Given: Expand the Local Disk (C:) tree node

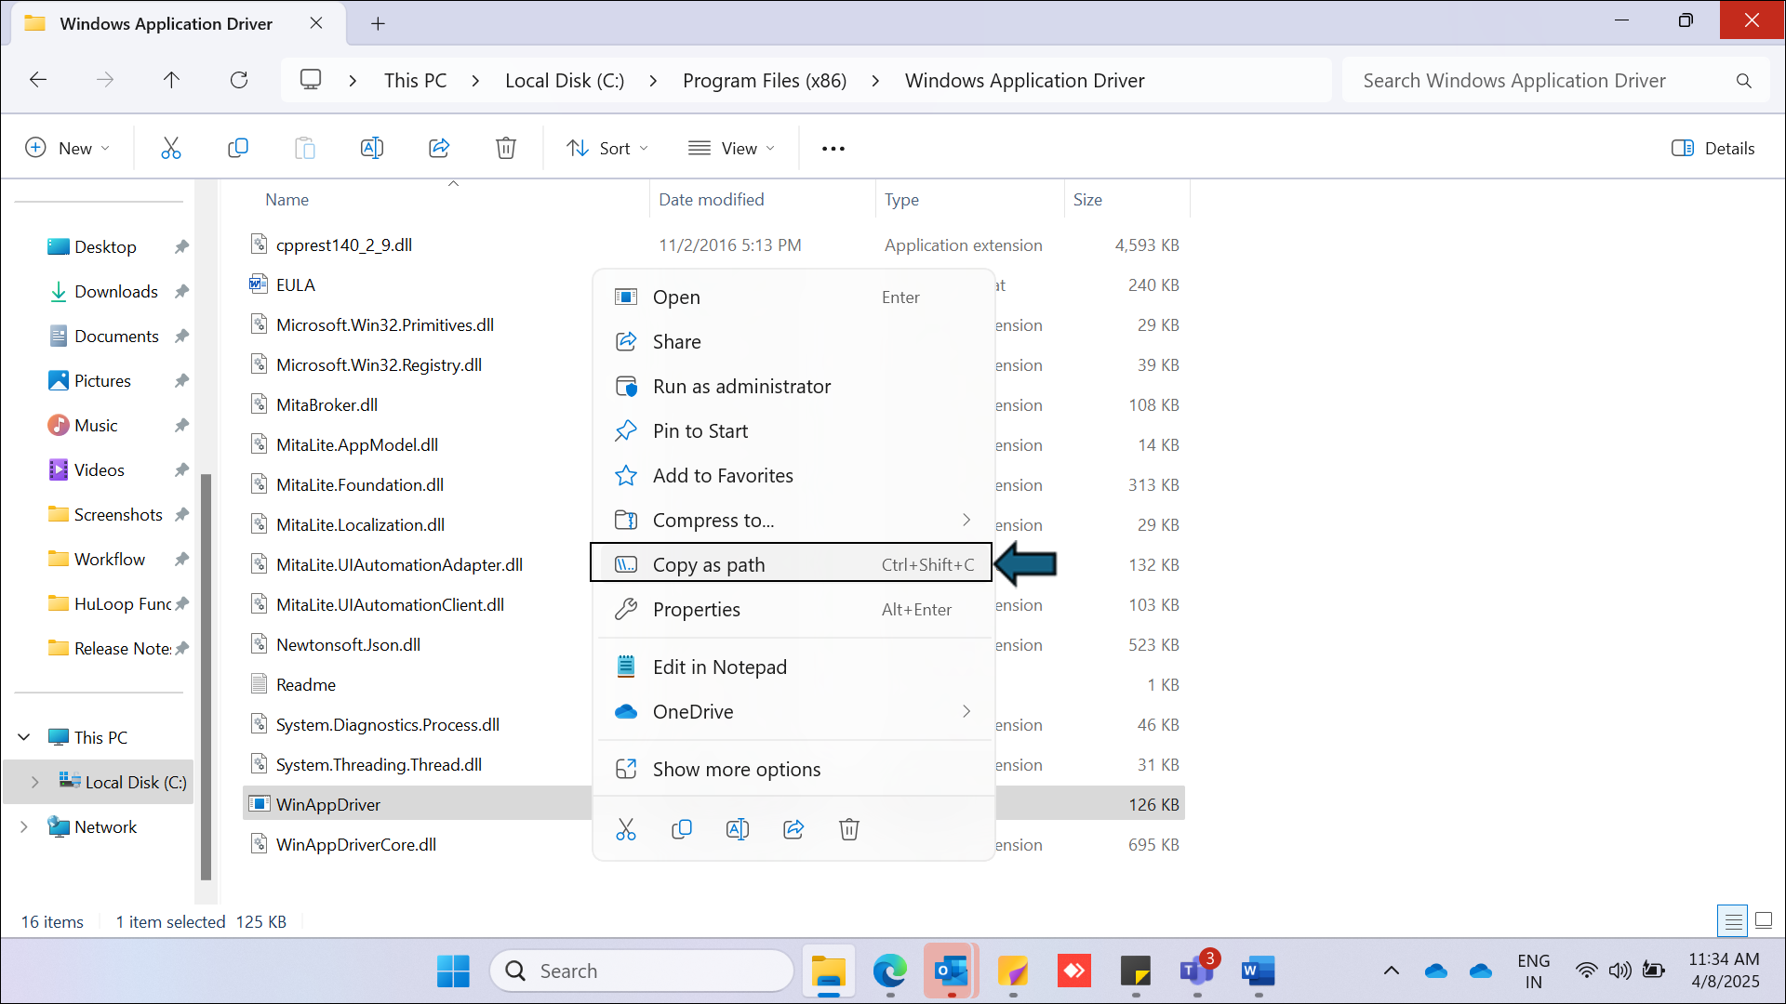Looking at the screenshot, I should pyautogui.click(x=35, y=782).
